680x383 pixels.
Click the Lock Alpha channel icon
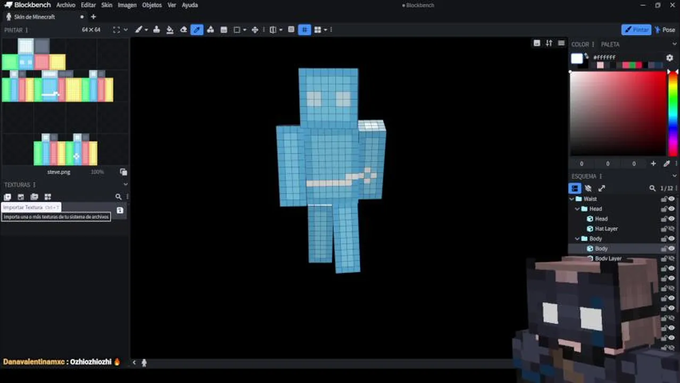click(x=291, y=30)
